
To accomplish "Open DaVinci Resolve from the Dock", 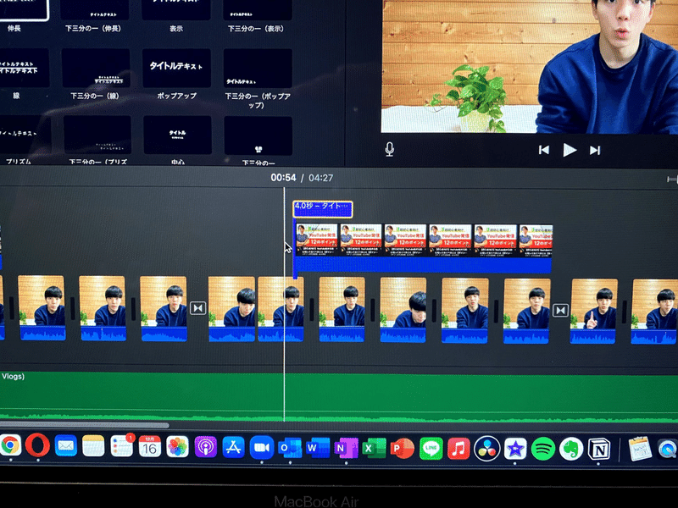I will tap(486, 449).
